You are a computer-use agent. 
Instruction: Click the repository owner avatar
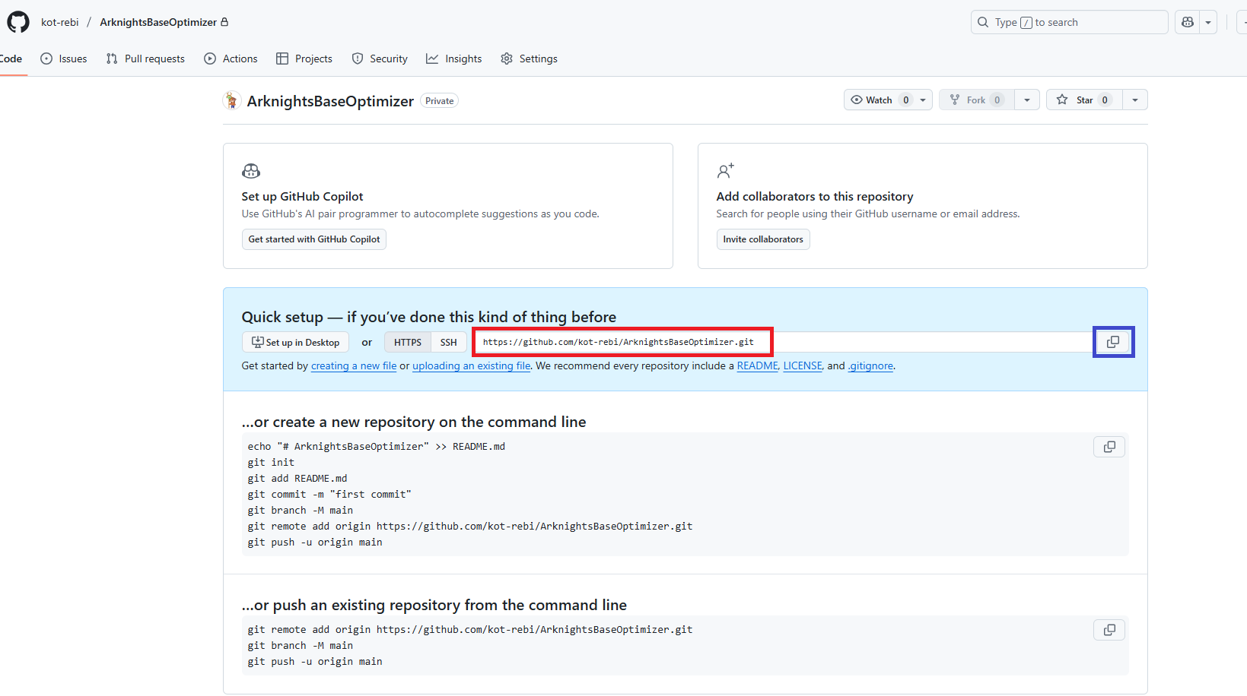coord(232,100)
